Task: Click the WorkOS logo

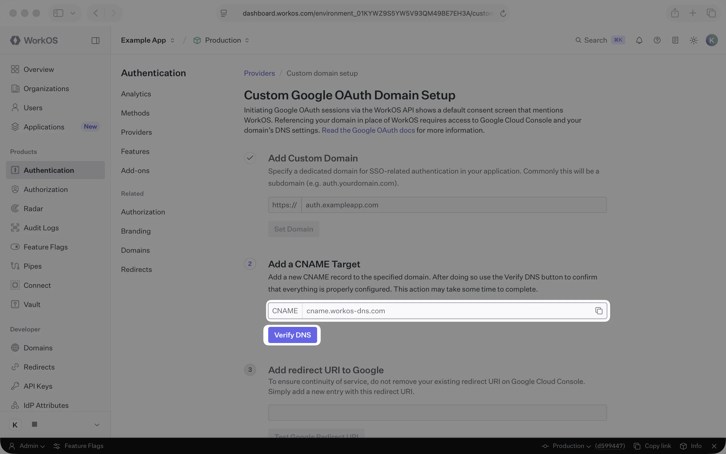Action: (34, 40)
